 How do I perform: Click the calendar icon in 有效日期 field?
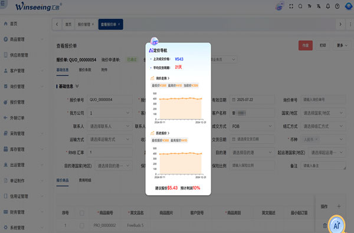point(234,100)
